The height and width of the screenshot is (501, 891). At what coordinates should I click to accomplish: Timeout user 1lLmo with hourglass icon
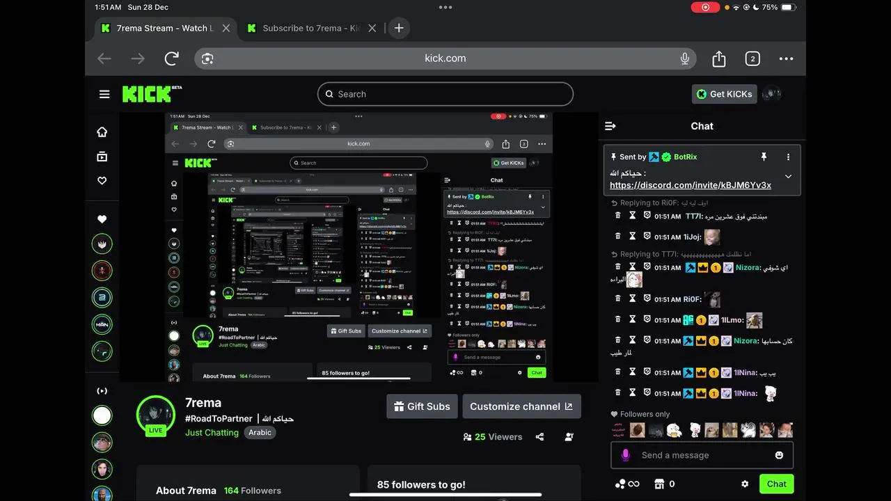[633, 320]
